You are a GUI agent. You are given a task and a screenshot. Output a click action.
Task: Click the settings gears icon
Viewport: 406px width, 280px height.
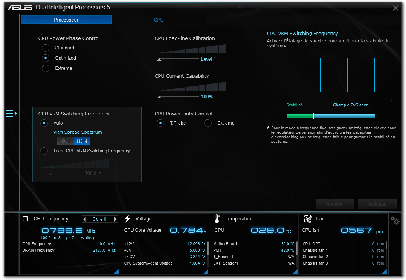tap(395, 220)
